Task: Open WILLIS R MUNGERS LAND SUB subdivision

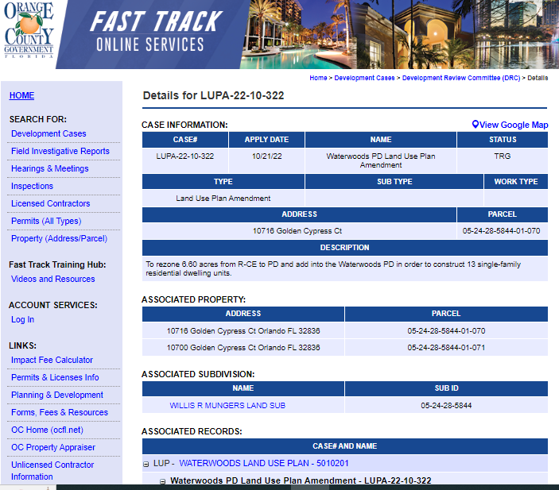Action: [227, 406]
